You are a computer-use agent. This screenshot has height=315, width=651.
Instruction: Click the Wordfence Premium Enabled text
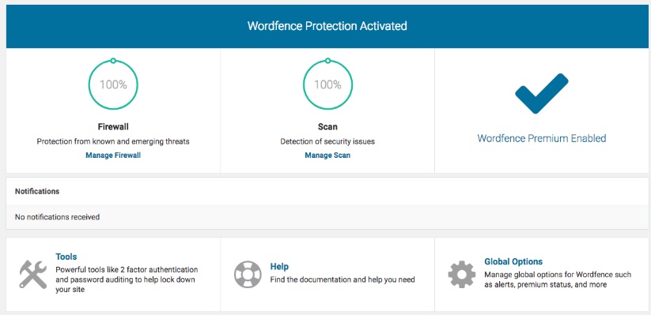541,138
